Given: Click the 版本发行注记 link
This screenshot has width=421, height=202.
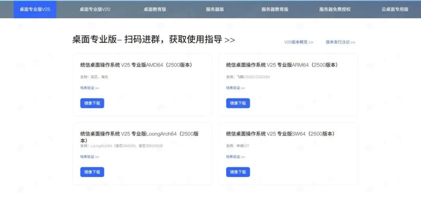Looking at the screenshot, I should [340, 42].
